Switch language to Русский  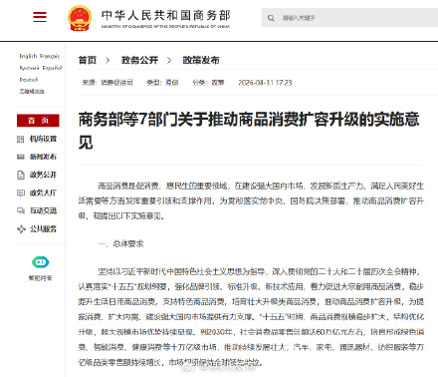pos(30,68)
